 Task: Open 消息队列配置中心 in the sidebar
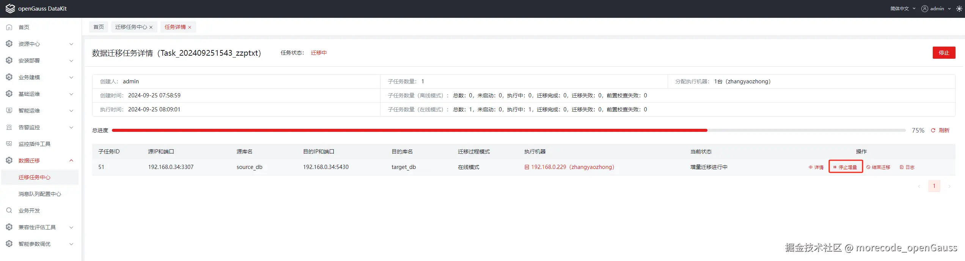tap(40, 194)
